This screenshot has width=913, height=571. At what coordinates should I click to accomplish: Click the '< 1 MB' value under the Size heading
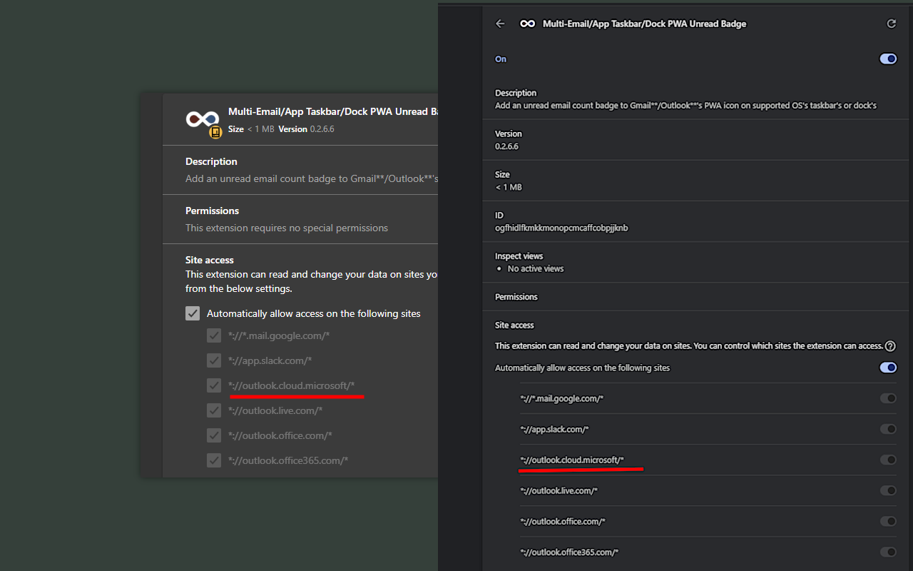tap(509, 187)
